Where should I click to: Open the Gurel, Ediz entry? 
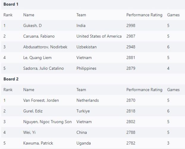coord(33,111)
